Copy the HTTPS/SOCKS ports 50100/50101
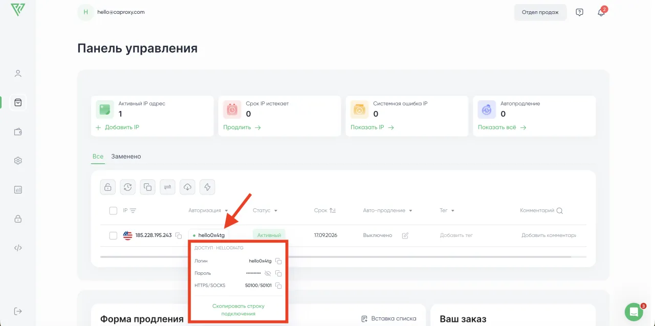 [278, 286]
